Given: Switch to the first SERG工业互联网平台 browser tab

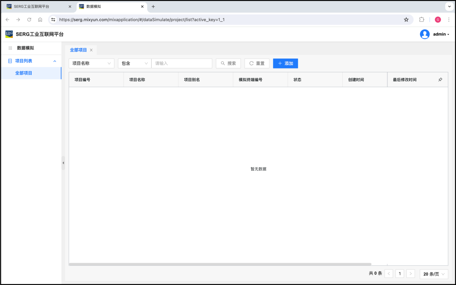Looking at the screenshot, I should 36,6.
